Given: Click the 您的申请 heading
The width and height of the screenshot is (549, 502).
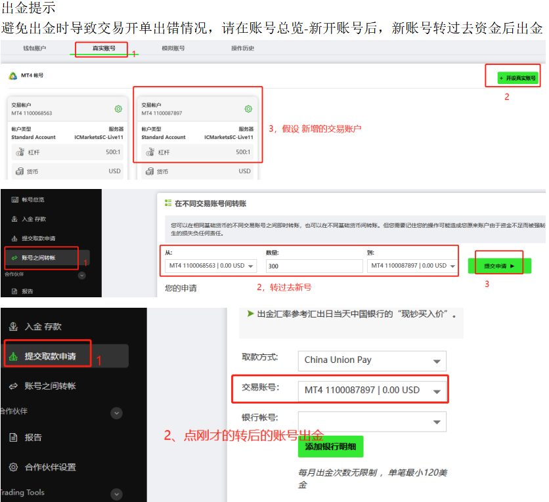Looking at the screenshot, I should point(181,288).
